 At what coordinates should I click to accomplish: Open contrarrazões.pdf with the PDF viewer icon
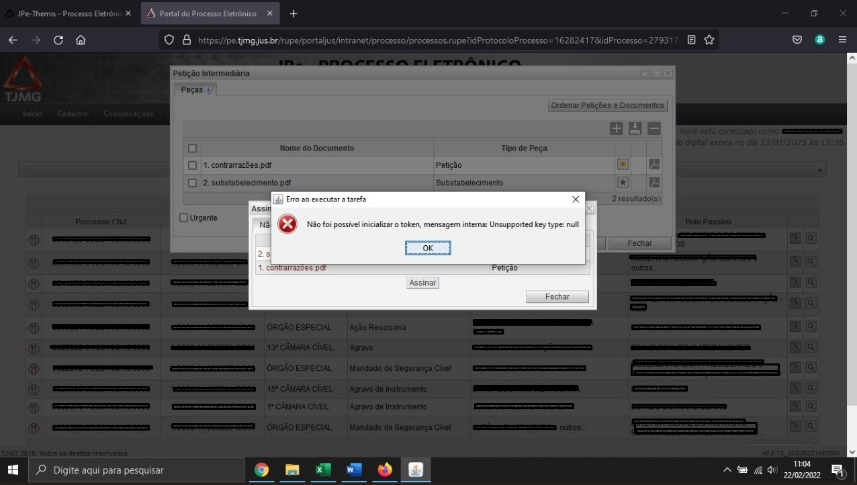point(653,165)
